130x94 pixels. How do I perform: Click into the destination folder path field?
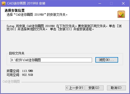point(51,60)
